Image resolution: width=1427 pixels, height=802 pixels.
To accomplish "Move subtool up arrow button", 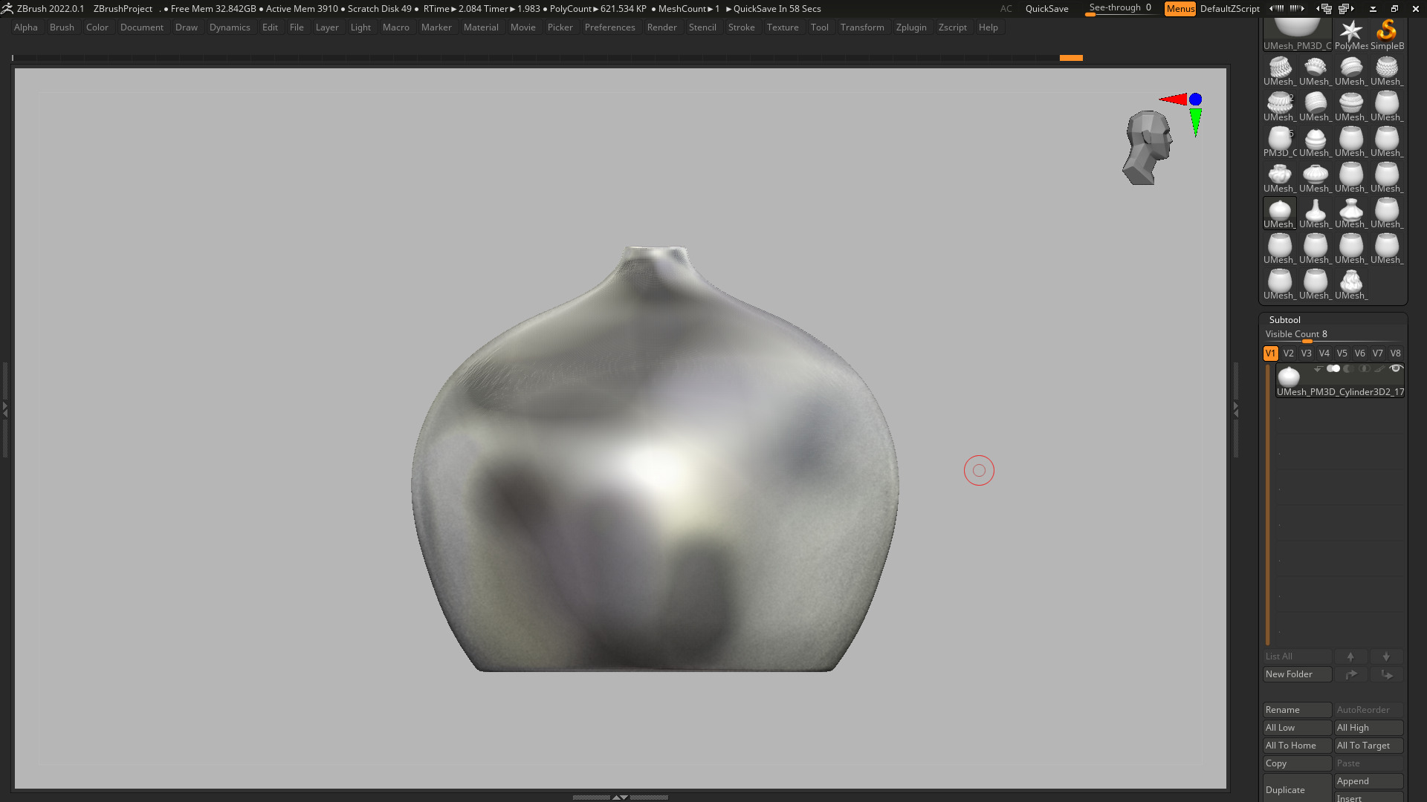I will pos(1350,656).
